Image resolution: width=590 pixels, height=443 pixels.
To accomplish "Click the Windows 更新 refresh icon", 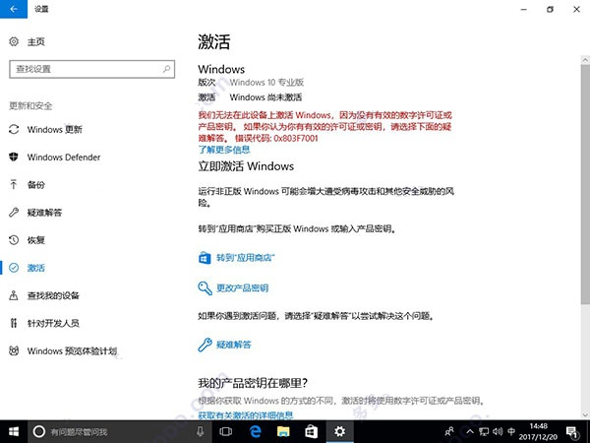I will 14,130.
